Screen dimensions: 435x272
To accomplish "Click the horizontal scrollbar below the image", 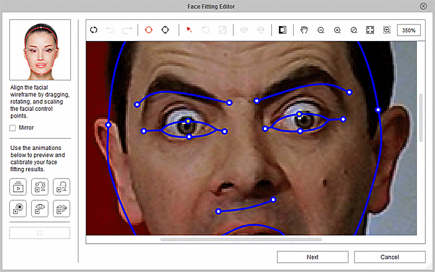I will (241, 239).
